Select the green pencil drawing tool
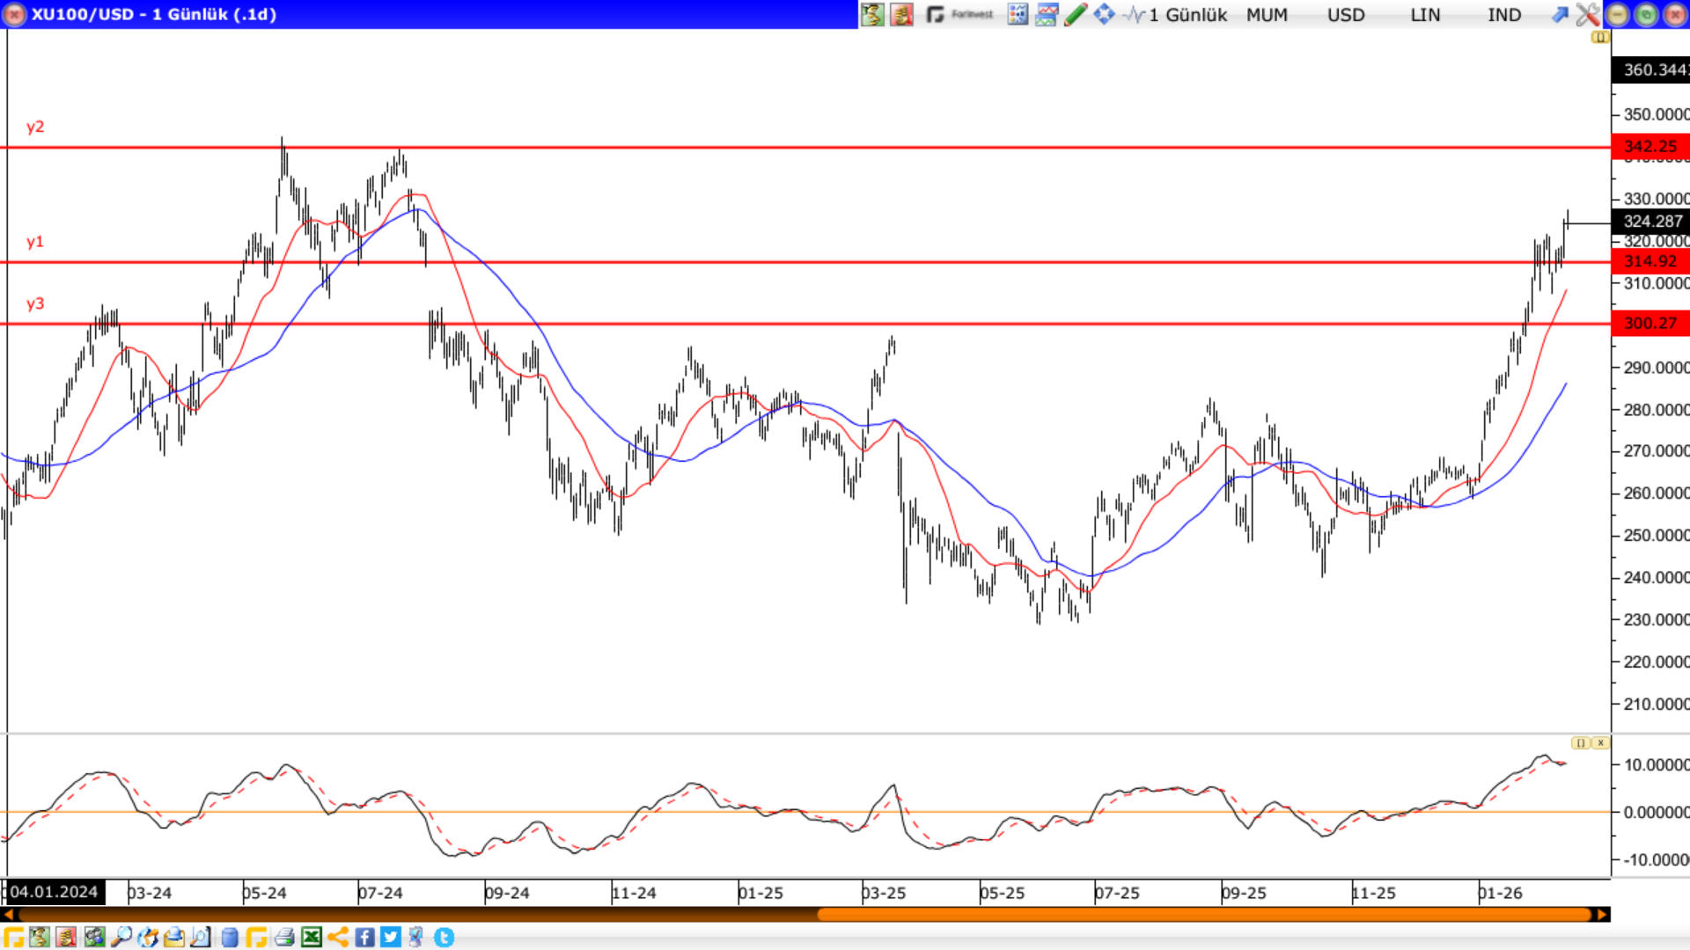Image resolution: width=1690 pixels, height=950 pixels. click(x=1075, y=14)
